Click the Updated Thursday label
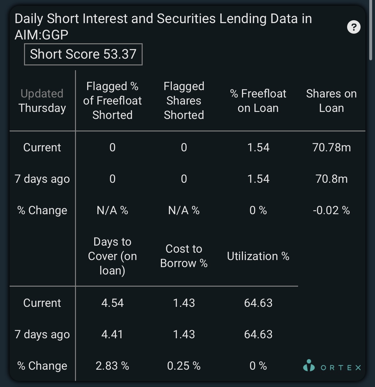 click(x=42, y=101)
